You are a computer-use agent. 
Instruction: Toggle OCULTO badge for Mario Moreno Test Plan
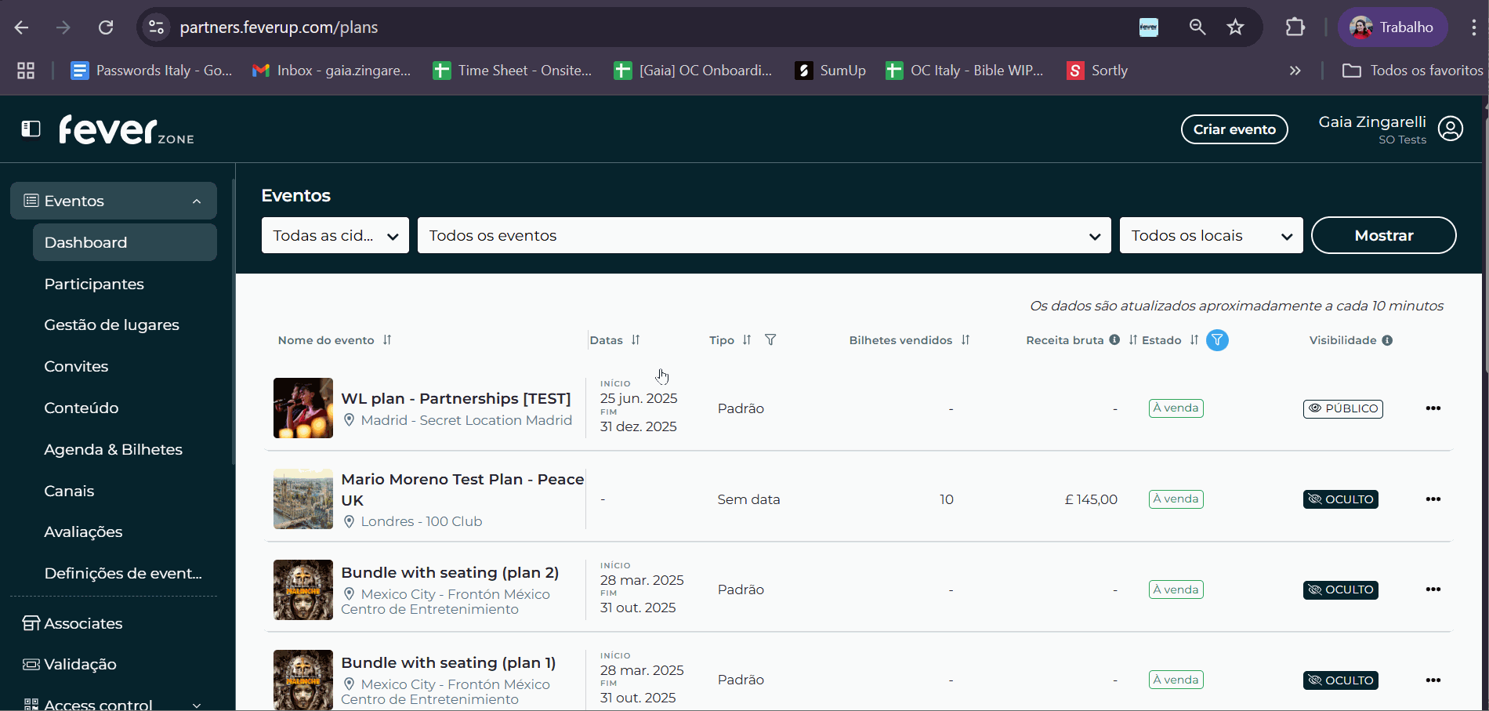[1341, 499]
